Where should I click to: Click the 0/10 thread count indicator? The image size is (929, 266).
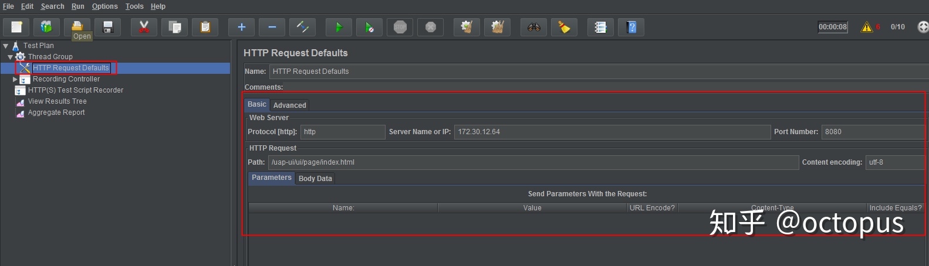[897, 27]
